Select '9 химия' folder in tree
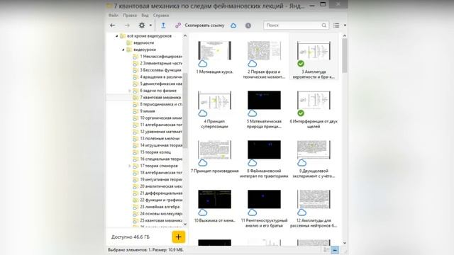This screenshot has width=454, height=255. pyautogui.click(x=148, y=111)
